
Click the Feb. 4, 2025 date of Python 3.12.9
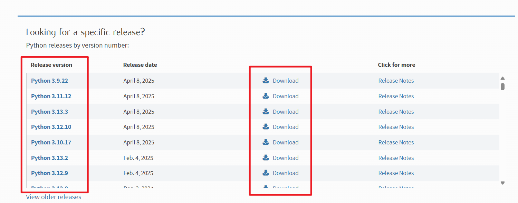138,173
